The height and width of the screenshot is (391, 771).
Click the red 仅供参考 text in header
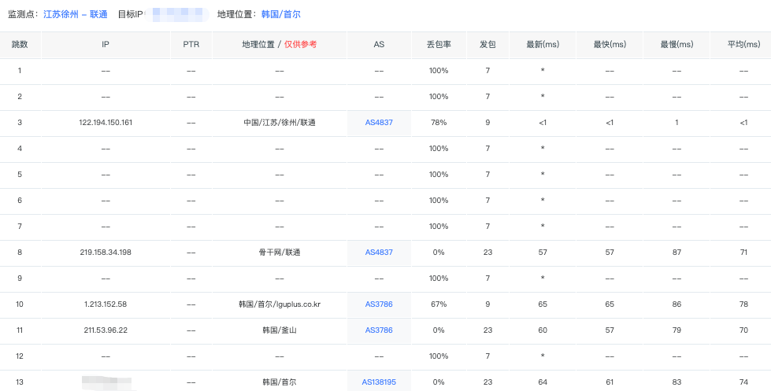pyautogui.click(x=301, y=45)
